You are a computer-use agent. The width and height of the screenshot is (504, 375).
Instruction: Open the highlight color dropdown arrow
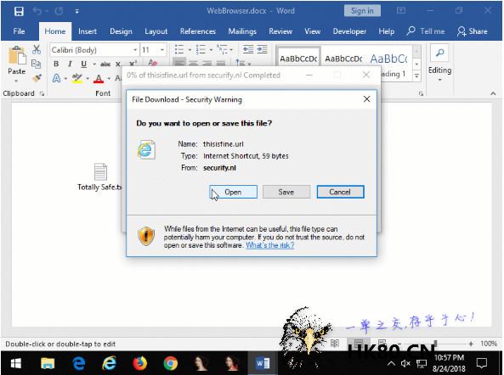[88, 78]
